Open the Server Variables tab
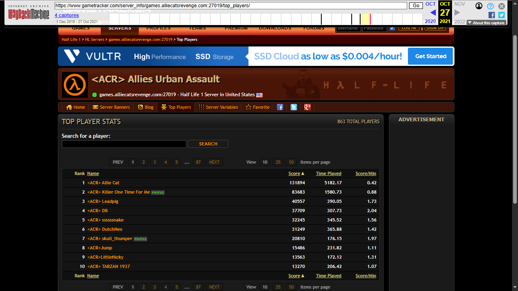The width and height of the screenshot is (518, 291). pyautogui.click(x=218, y=107)
